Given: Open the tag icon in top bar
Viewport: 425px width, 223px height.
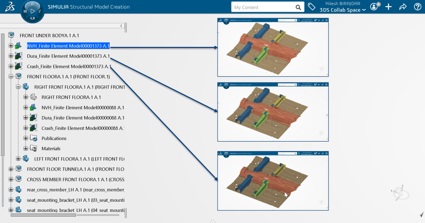Looking at the screenshot, I should click(x=311, y=7).
